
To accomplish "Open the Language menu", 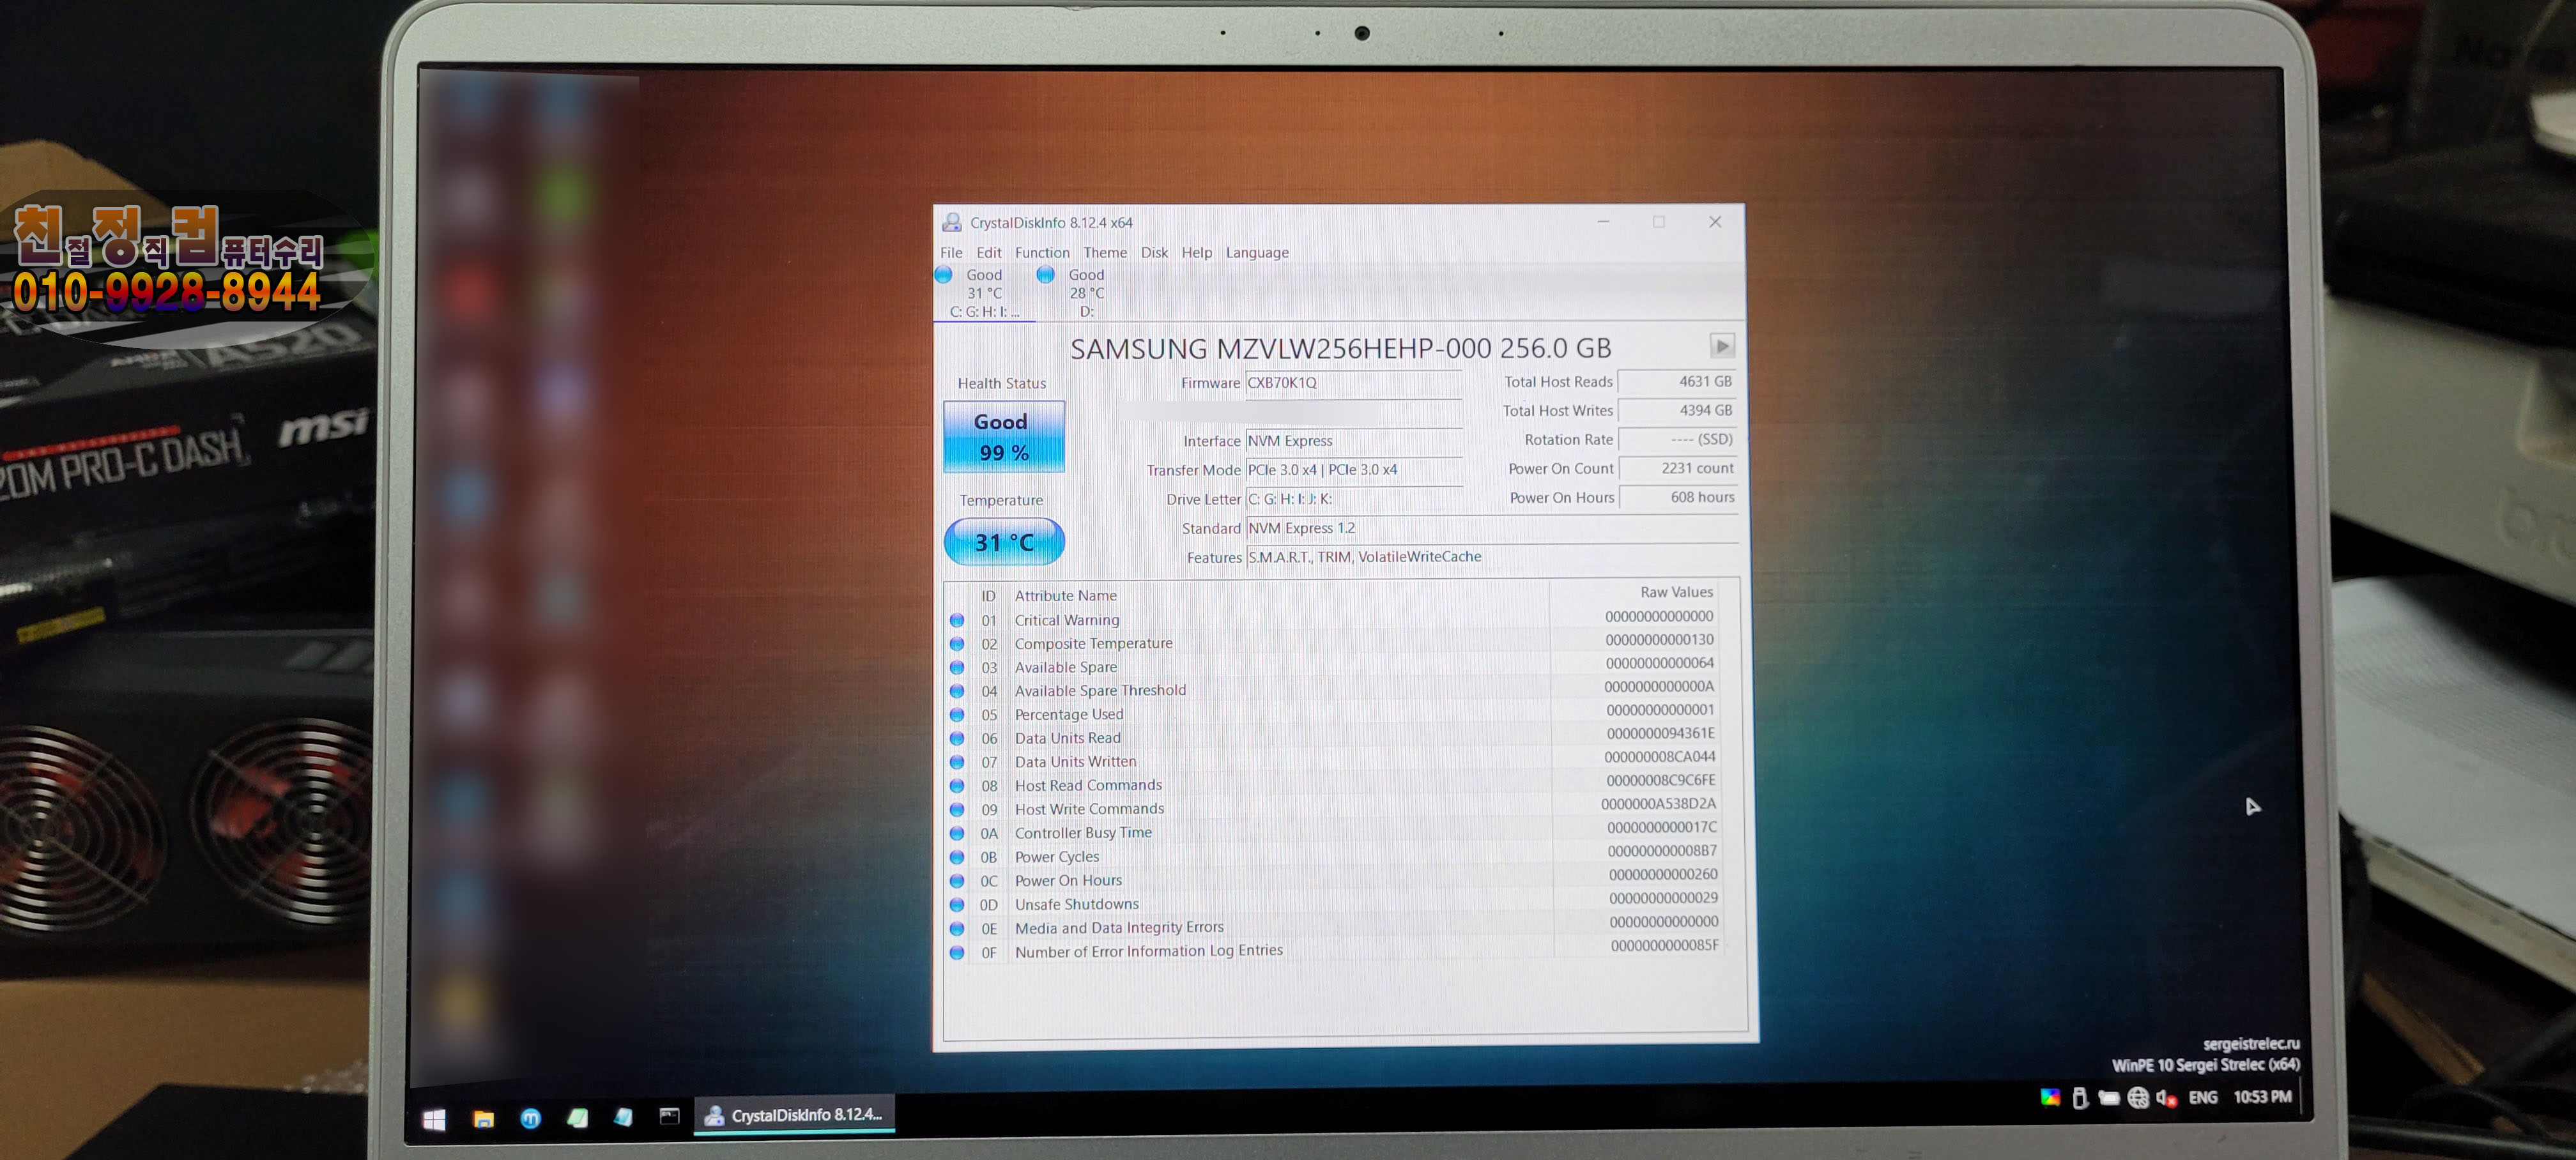I will click(x=1256, y=253).
